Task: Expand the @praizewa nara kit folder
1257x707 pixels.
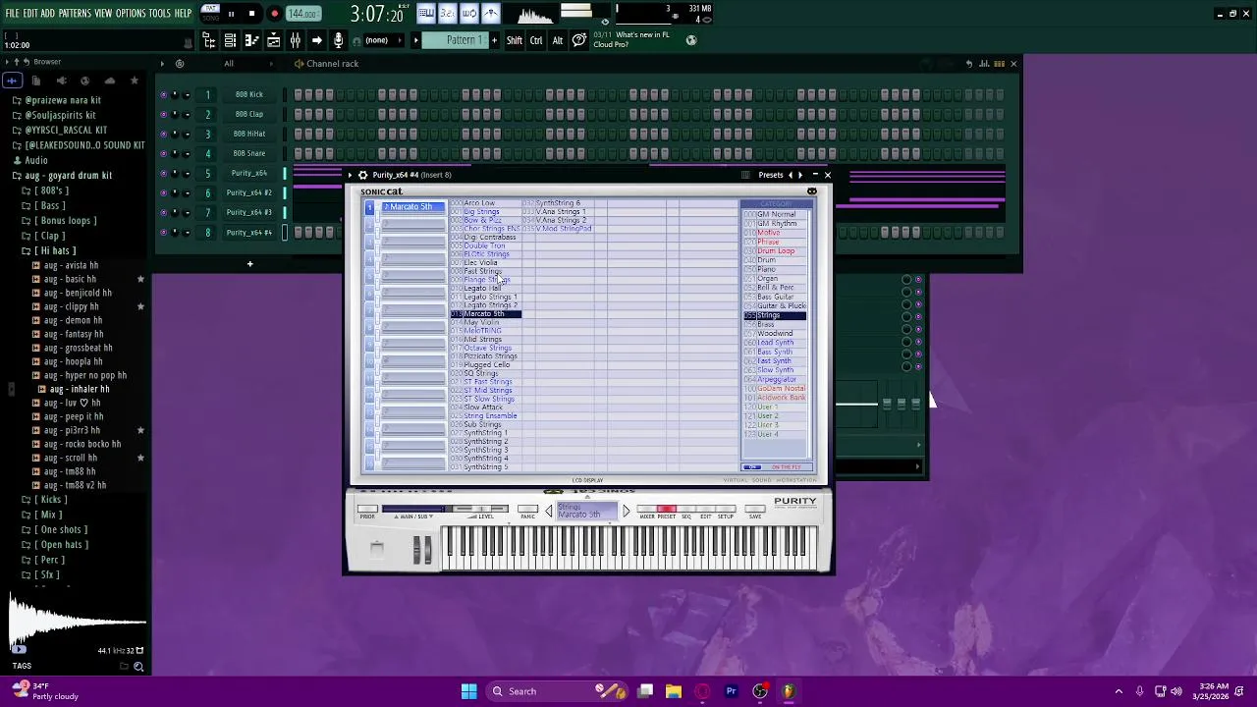Action: click(63, 100)
